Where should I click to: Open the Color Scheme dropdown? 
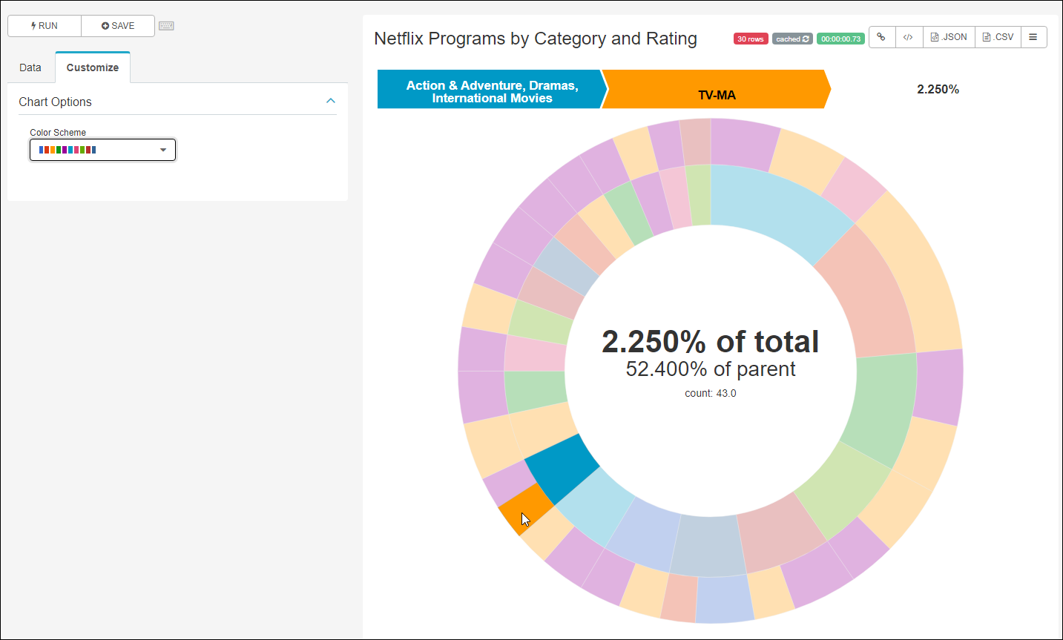point(102,150)
